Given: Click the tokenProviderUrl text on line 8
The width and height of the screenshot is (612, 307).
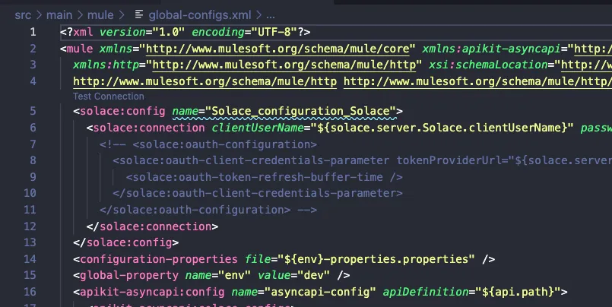Looking at the screenshot, I should [449, 160].
